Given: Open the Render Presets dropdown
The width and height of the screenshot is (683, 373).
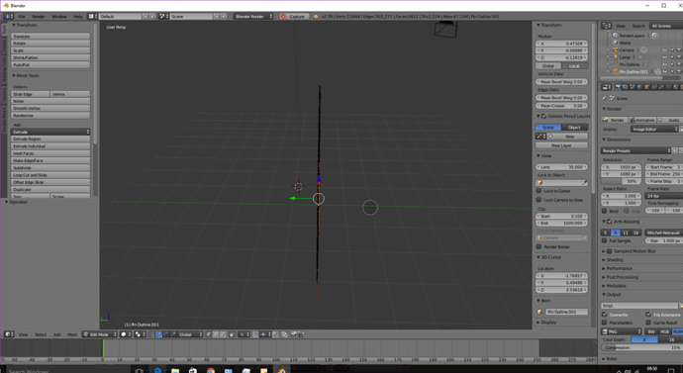Looking at the screenshot, I should pos(635,150).
